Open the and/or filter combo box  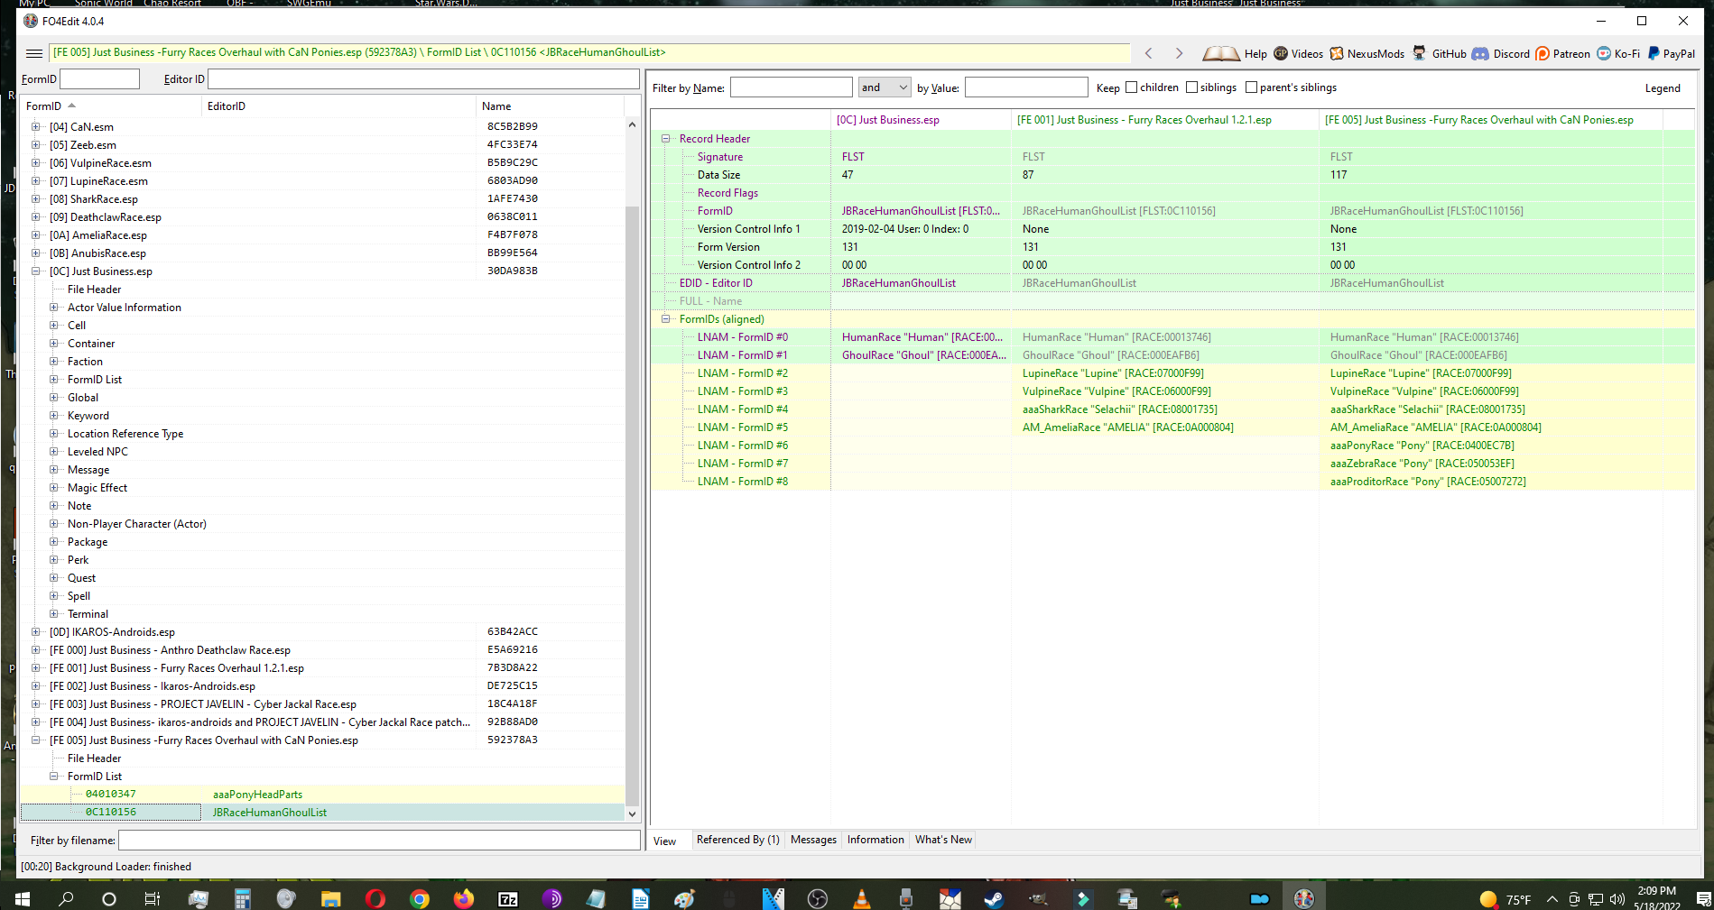point(885,87)
